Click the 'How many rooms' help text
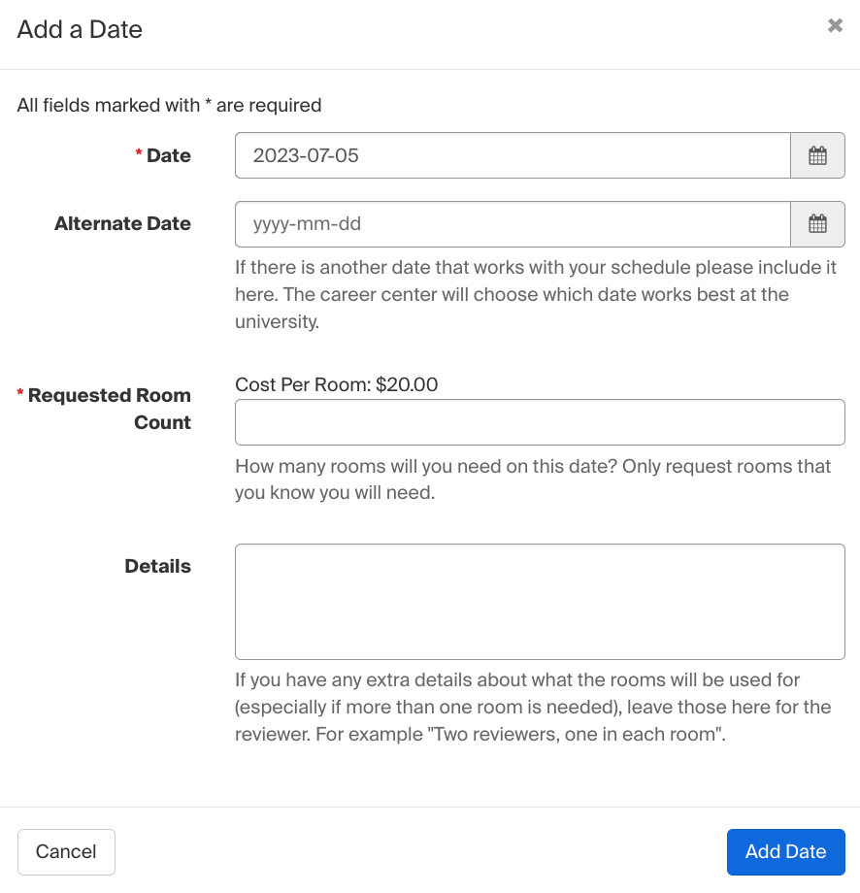 tap(532, 480)
